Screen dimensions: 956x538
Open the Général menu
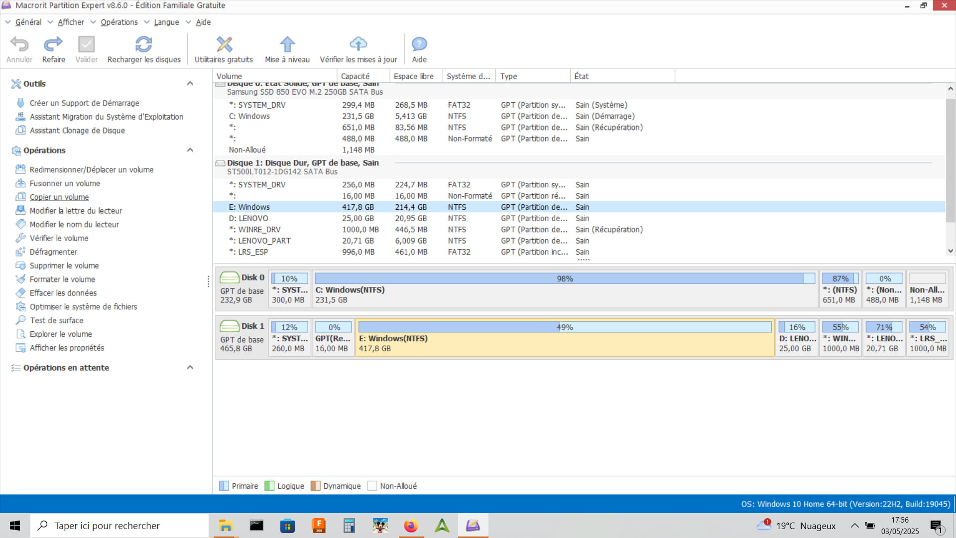(x=28, y=22)
